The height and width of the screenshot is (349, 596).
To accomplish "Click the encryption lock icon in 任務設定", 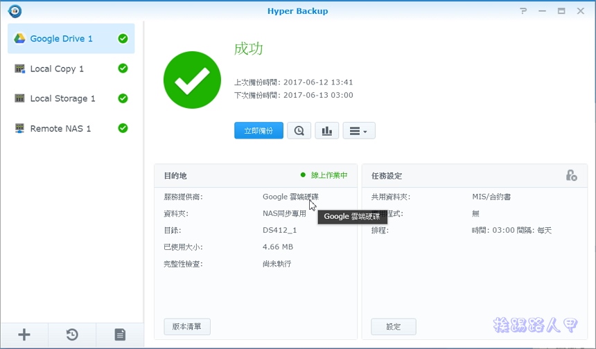I will pos(571,175).
